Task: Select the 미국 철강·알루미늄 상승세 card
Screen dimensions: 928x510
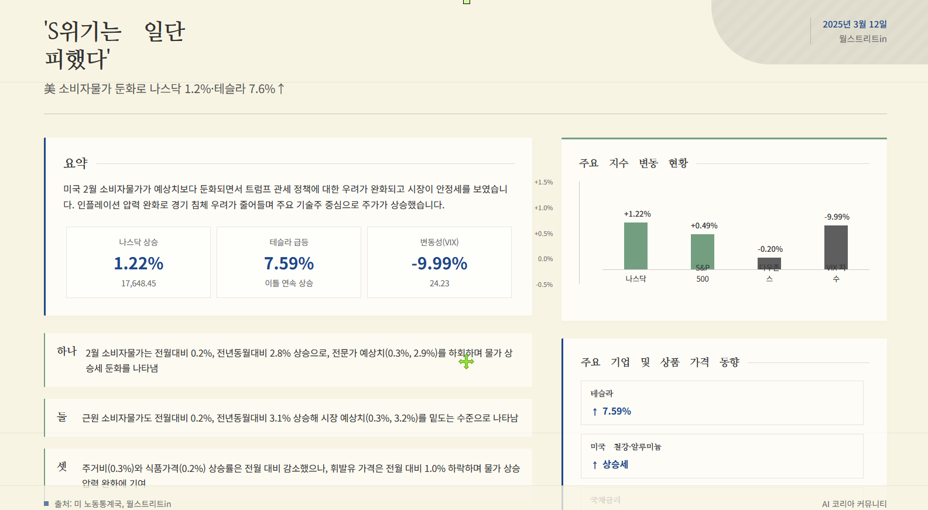Action: [x=722, y=456]
